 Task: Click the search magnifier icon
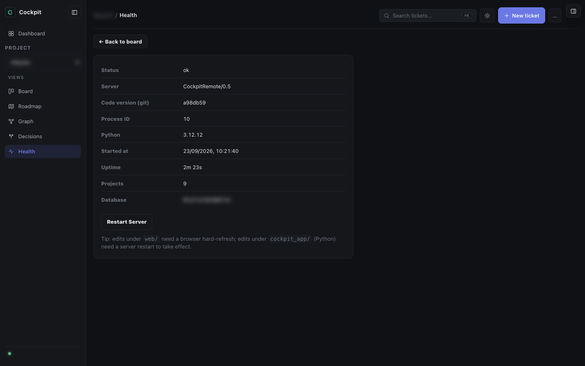coord(387,16)
